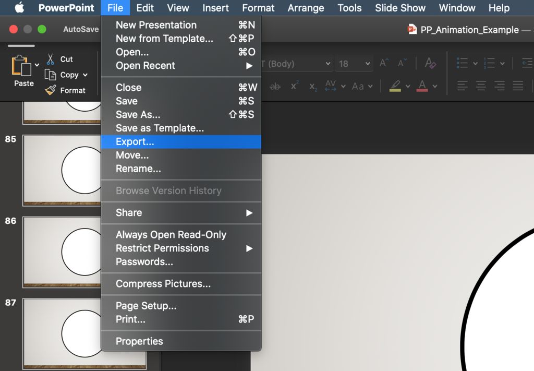Expand the Share submenu
This screenshot has width=534, height=371.
[181, 212]
